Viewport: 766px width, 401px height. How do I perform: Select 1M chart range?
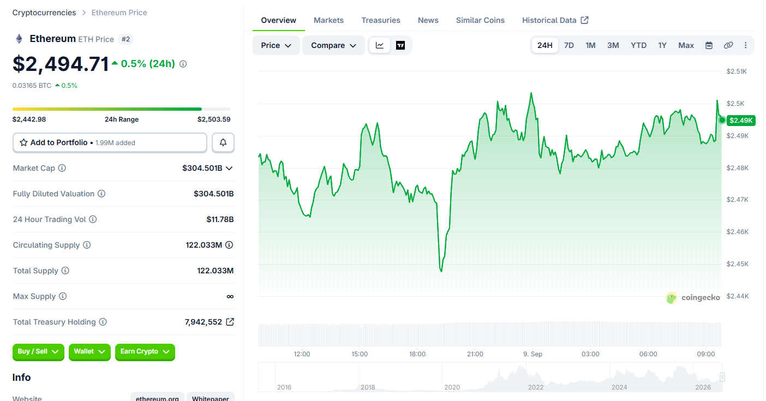tap(590, 45)
